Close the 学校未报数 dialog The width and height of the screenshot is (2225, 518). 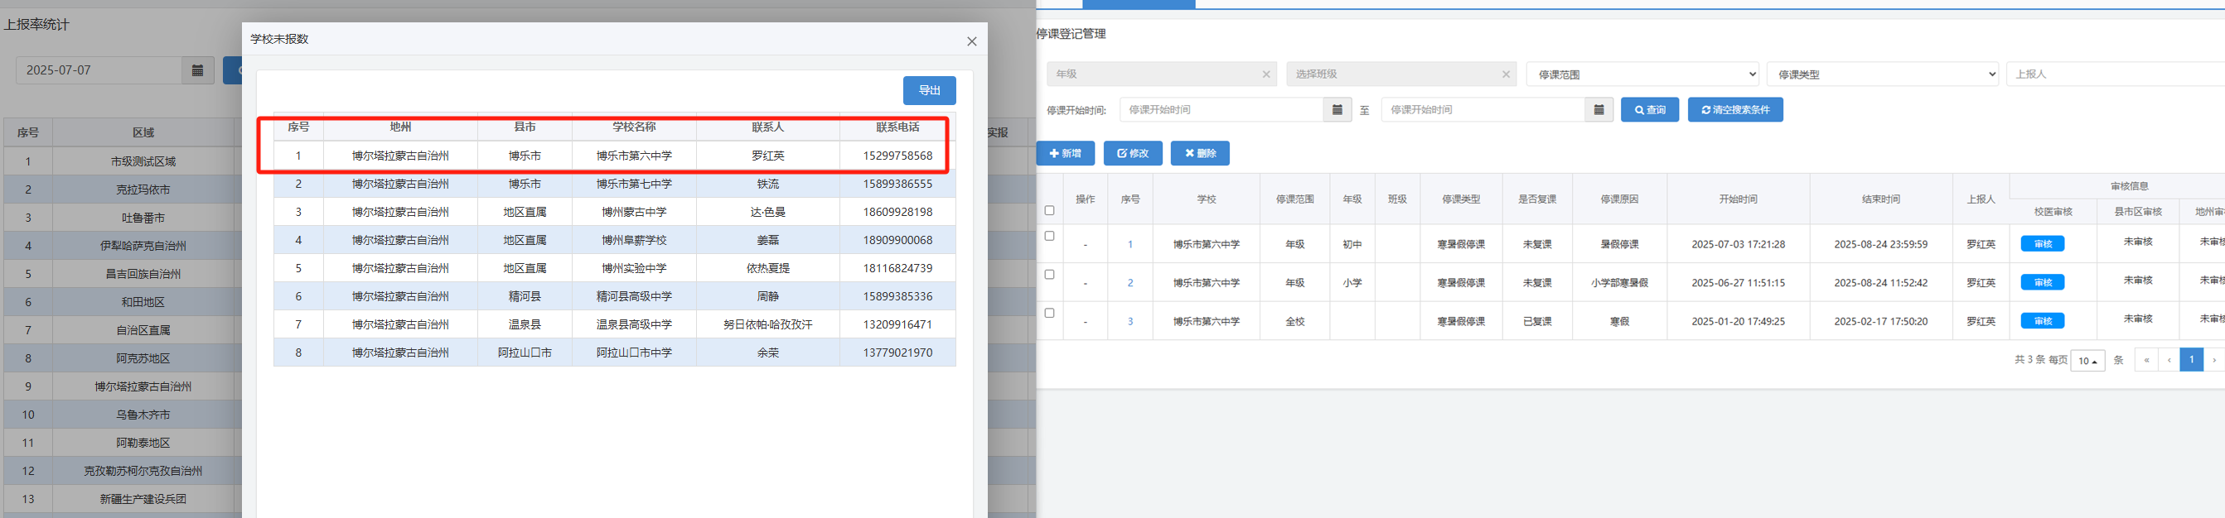tap(971, 41)
